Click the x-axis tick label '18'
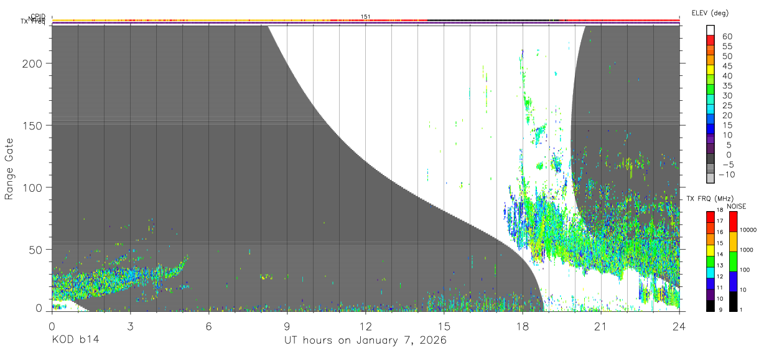This screenshot has height=353, width=764. pyautogui.click(x=523, y=326)
